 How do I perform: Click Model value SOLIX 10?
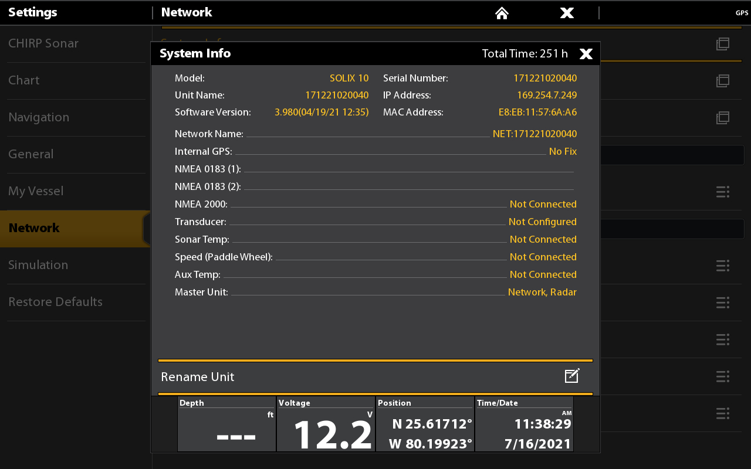[x=349, y=78]
